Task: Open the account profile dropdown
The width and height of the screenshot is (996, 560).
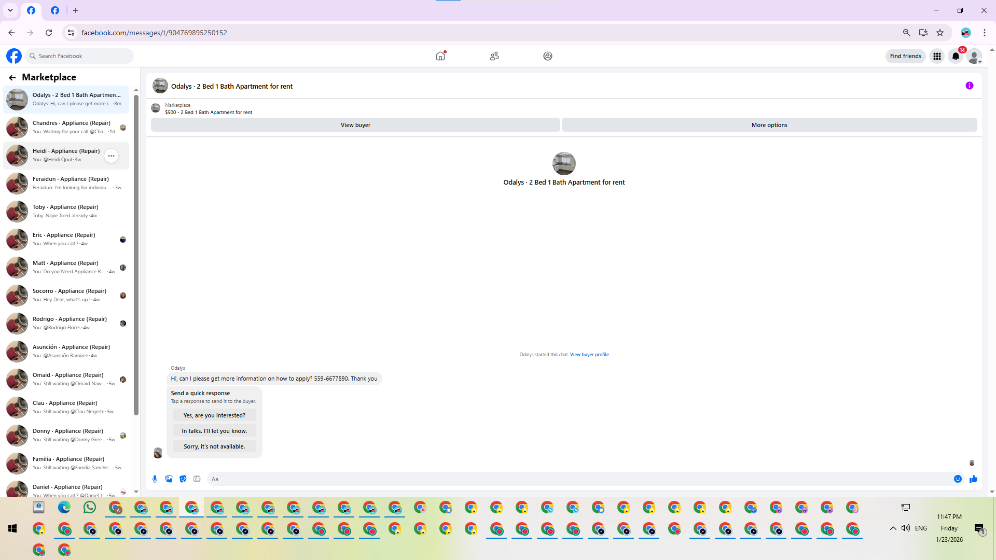Action: point(975,56)
